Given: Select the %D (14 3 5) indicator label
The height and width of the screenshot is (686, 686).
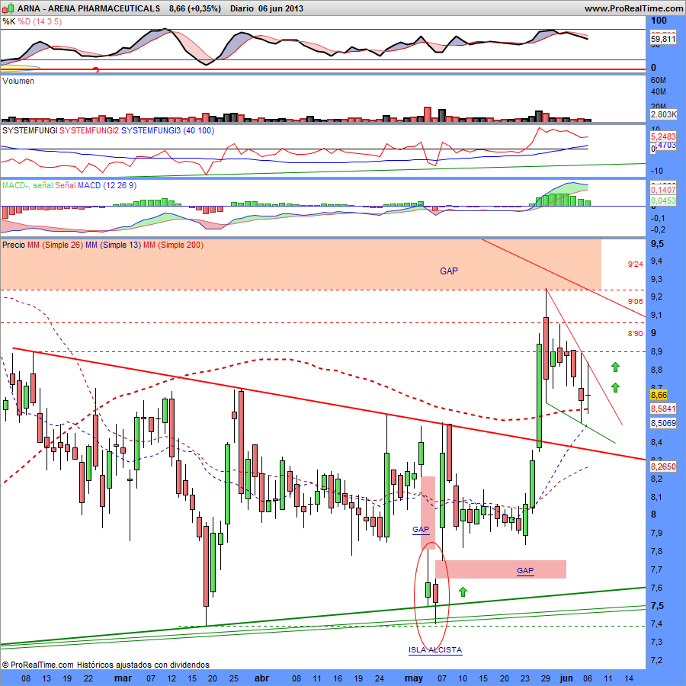Looking at the screenshot, I should [x=40, y=21].
